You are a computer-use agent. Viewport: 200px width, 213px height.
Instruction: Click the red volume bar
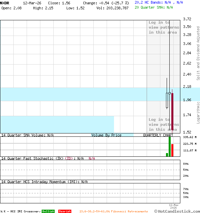pos(172,150)
